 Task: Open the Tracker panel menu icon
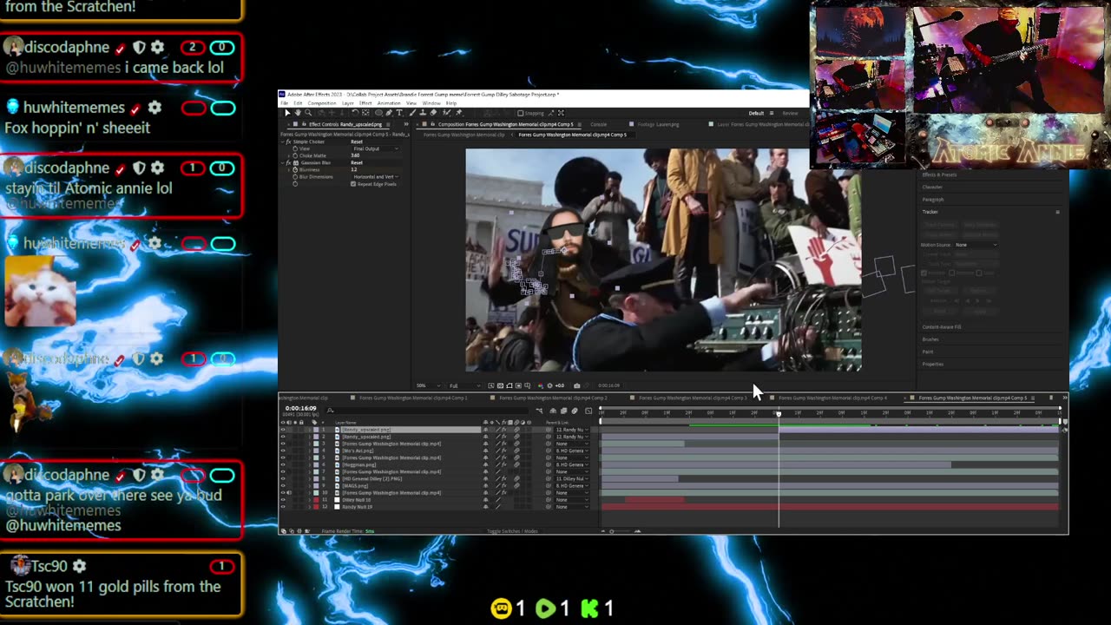coord(1058,212)
